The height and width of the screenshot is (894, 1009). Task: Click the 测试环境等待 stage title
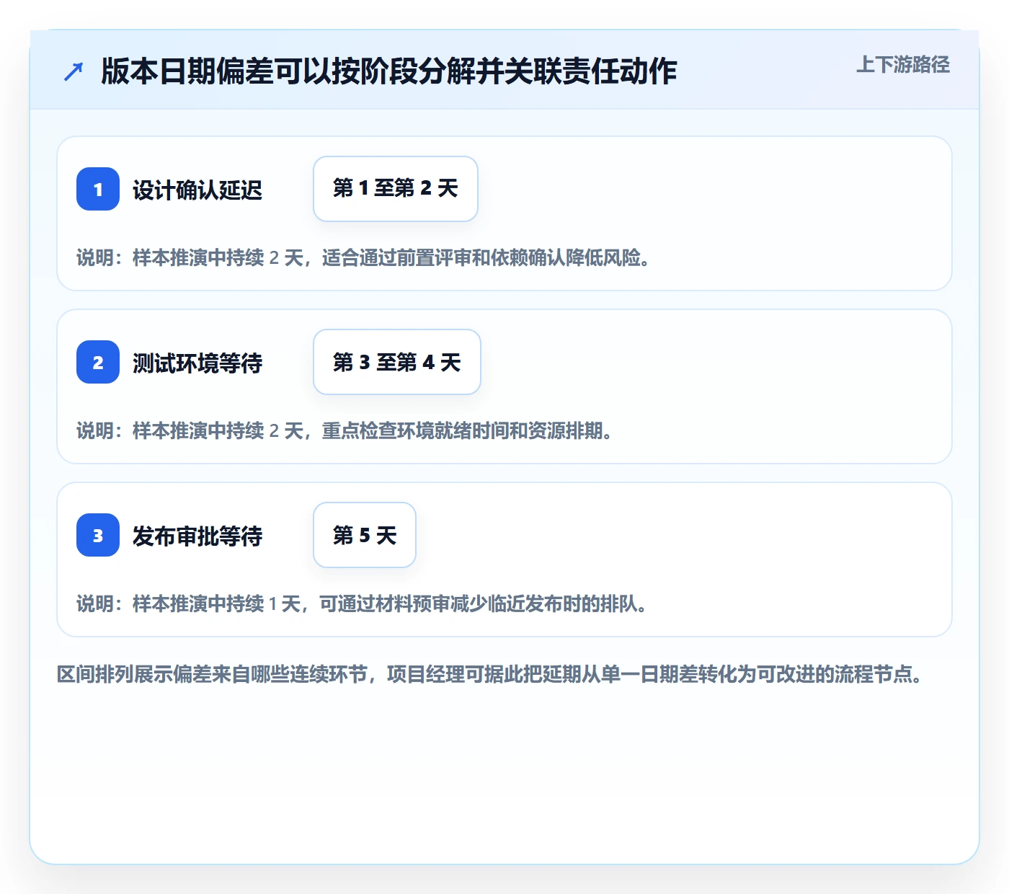197,363
